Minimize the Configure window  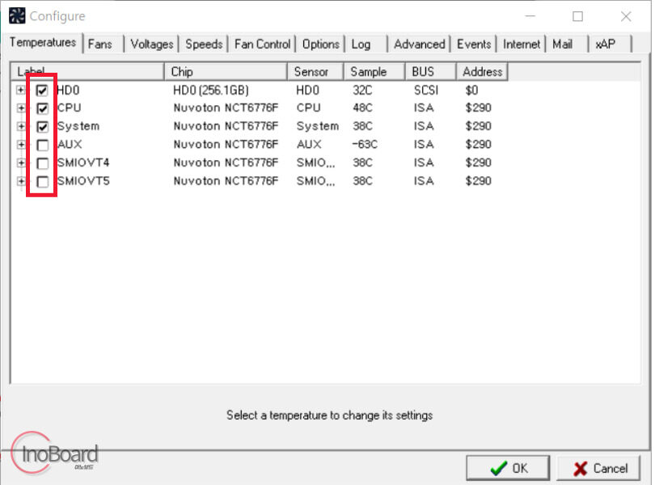(530, 16)
